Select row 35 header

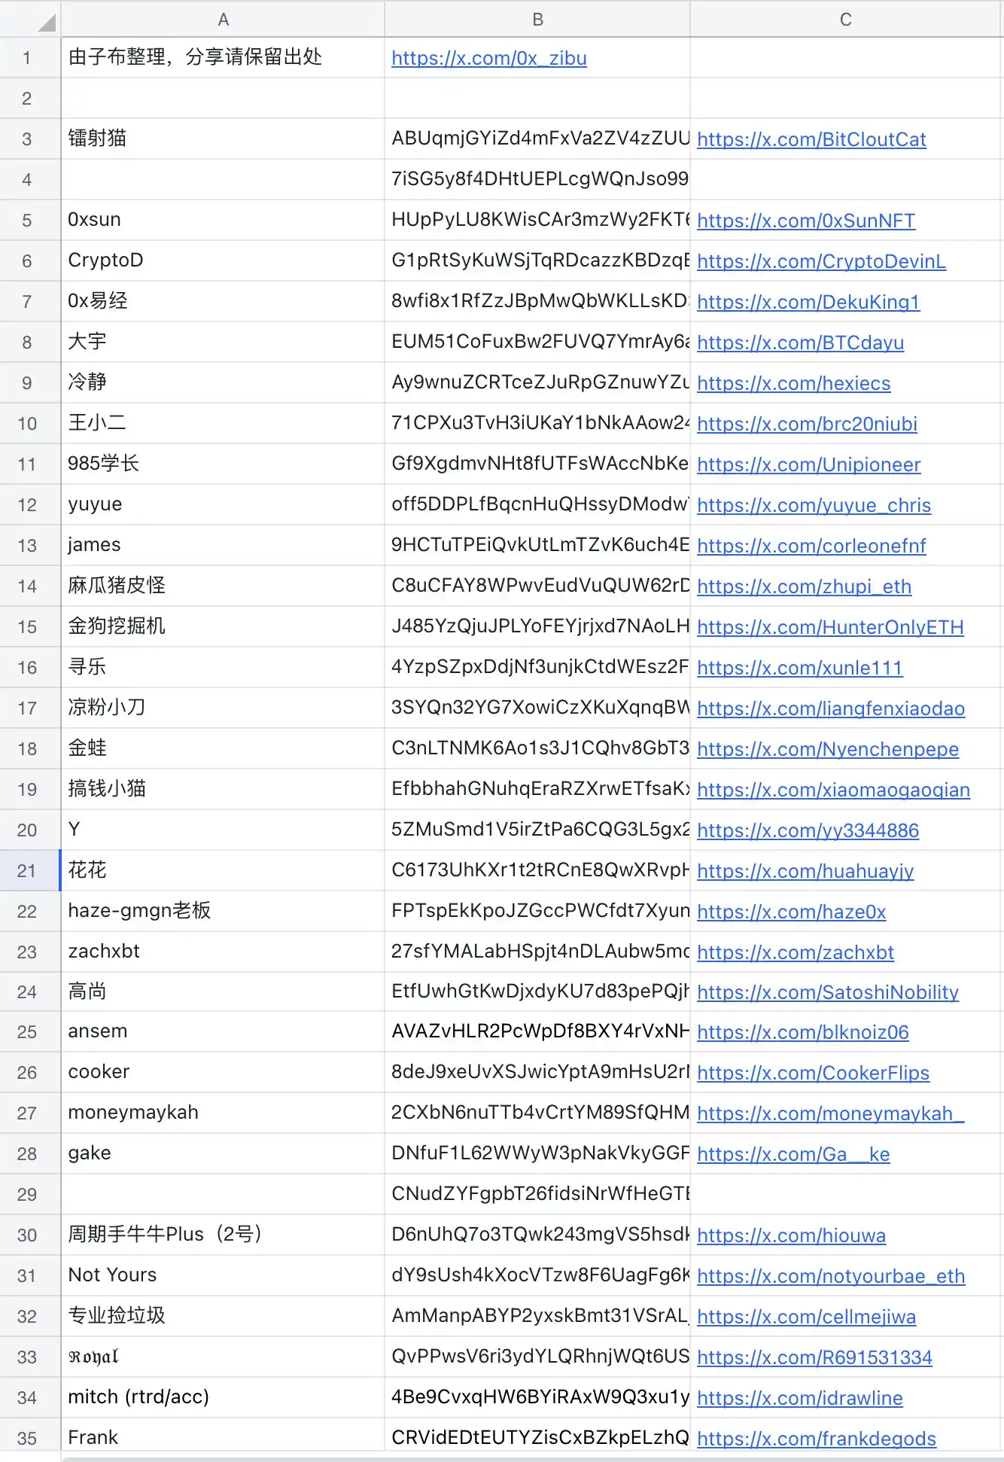click(x=27, y=1439)
